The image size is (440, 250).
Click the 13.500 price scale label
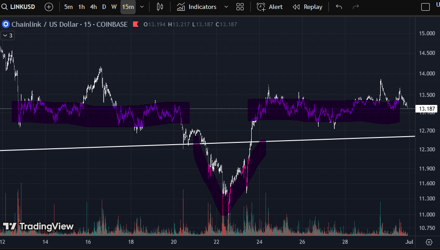(427, 95)
